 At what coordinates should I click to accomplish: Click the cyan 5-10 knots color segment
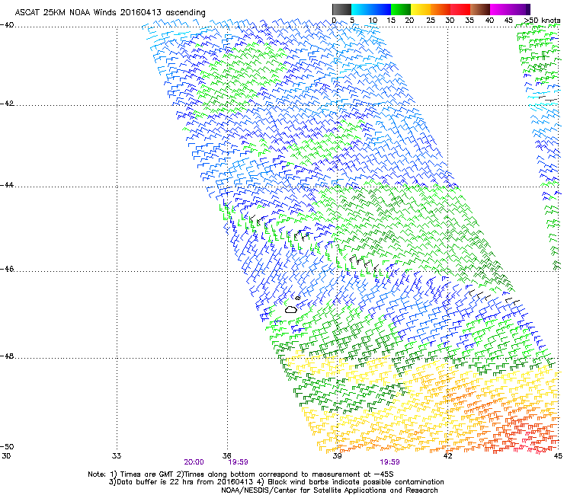coord(361,9)
